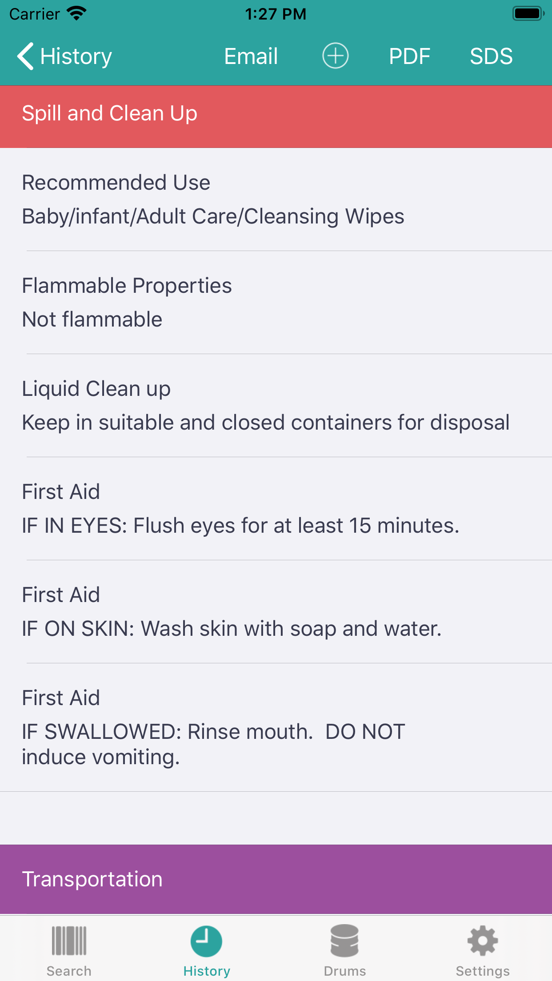
Task: Open the Drums database icon
Action: tap(344, 941)
